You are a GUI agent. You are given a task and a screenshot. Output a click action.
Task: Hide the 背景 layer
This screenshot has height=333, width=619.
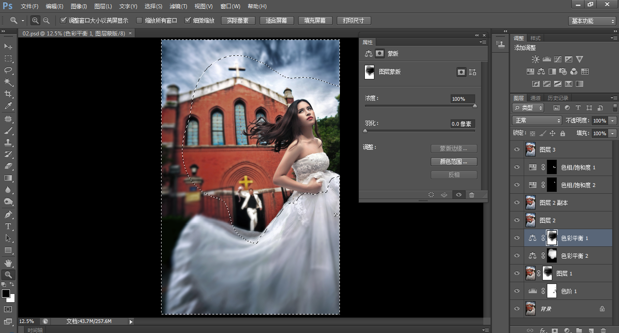[516, 309]
